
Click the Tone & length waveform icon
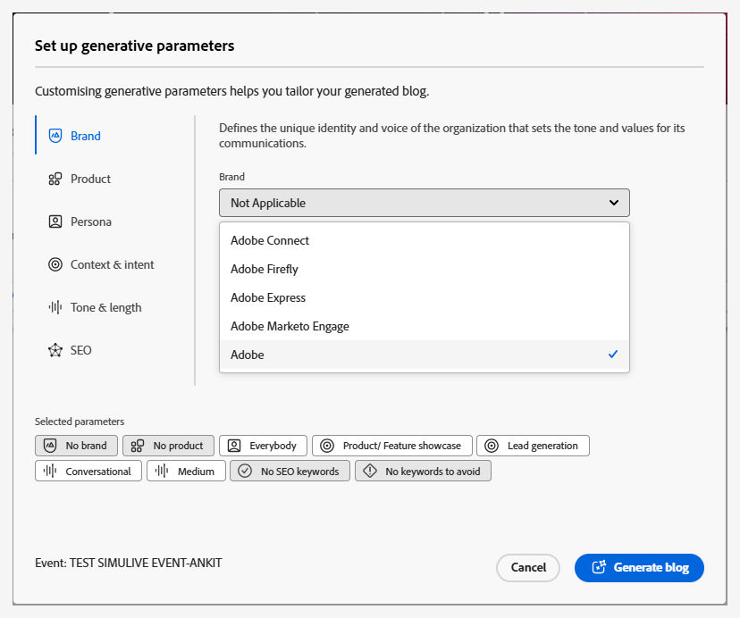(x=55, y=307)
